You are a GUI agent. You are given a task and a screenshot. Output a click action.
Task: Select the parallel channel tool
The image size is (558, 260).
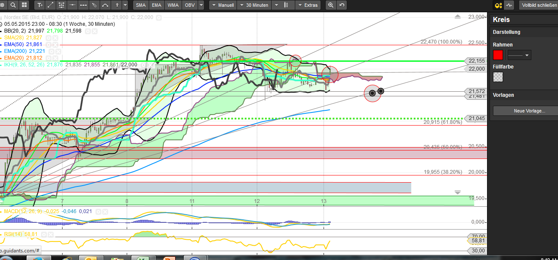94,5
